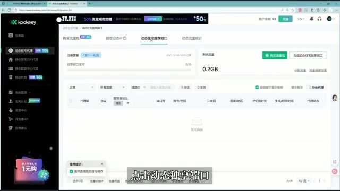Switch to the 购买流量包 tab
The height and width of the screenshot is (191, 340).
71,38
